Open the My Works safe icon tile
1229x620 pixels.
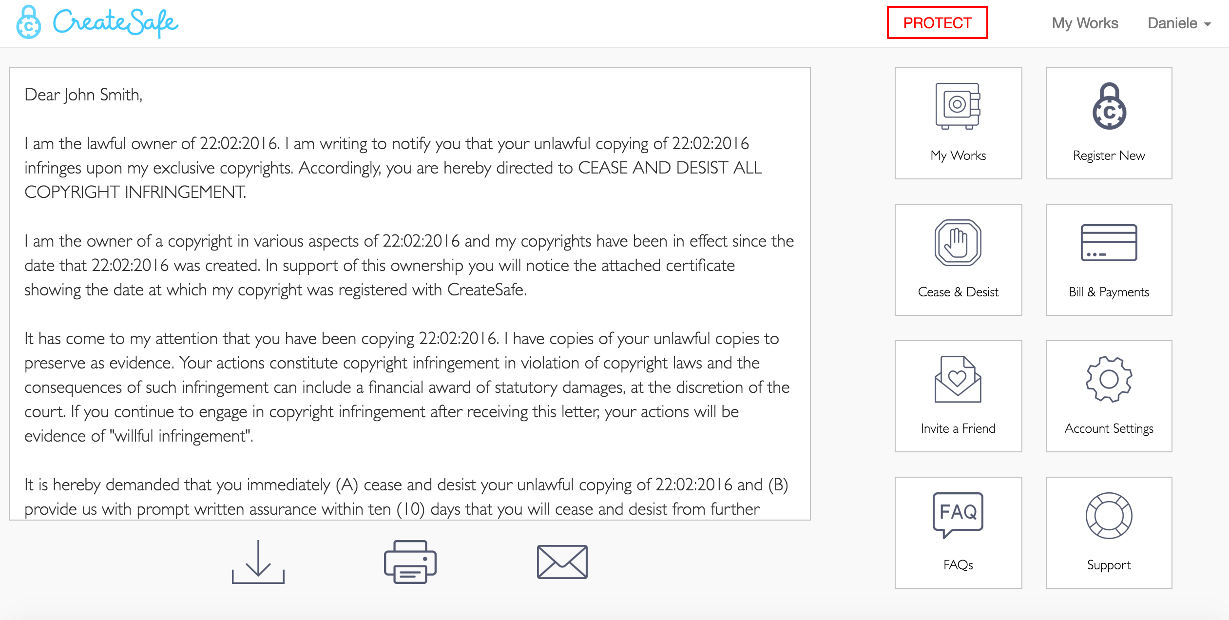[958, 106]
